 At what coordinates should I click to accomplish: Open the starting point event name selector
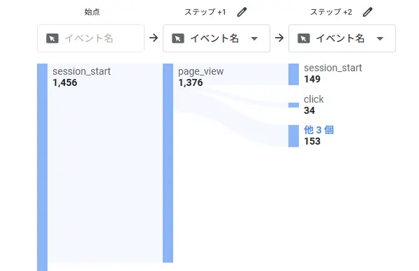pyautogui.click(x=91, y=38)
